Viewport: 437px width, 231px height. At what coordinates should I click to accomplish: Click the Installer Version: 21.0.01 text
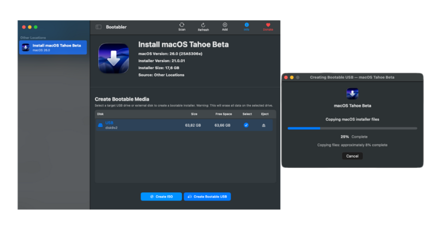coord(162,61)
